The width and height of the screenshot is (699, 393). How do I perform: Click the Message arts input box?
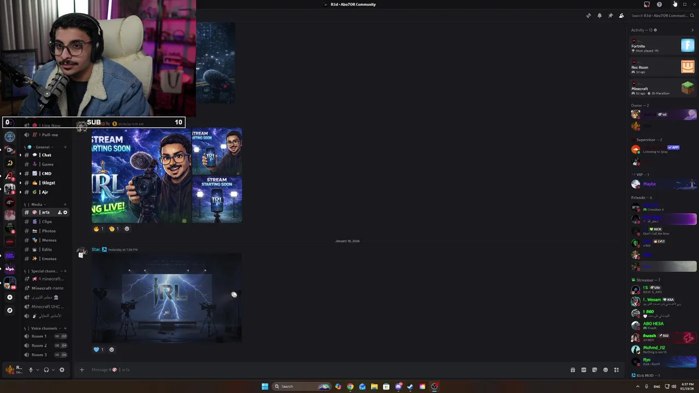(x=328, y=370)
